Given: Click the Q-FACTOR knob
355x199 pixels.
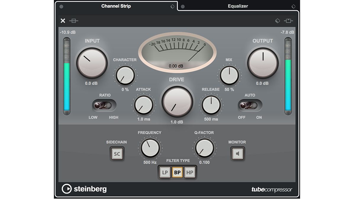Looking at the screenshot, I should (x=204, y=148).
